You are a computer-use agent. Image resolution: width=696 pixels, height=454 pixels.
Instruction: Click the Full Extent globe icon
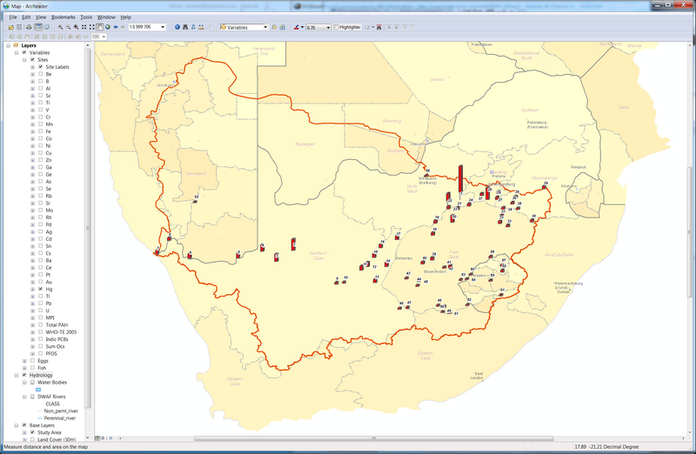107,27
